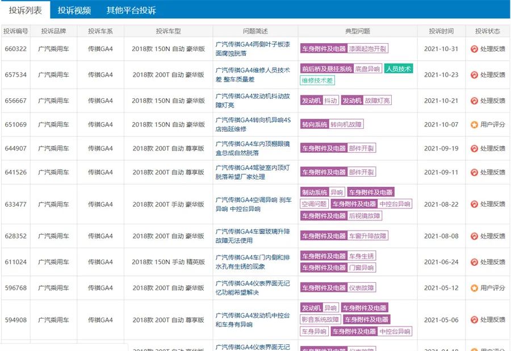Click the 空调问题 tag
Screen dimensions: 511x351
pos(314,204)
